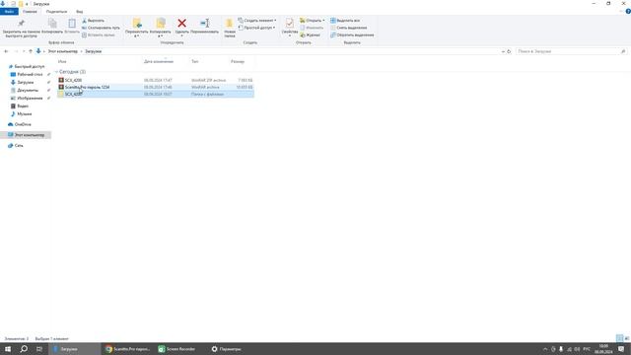Click the Properties checkmark icon

click(x=289, y=24)
